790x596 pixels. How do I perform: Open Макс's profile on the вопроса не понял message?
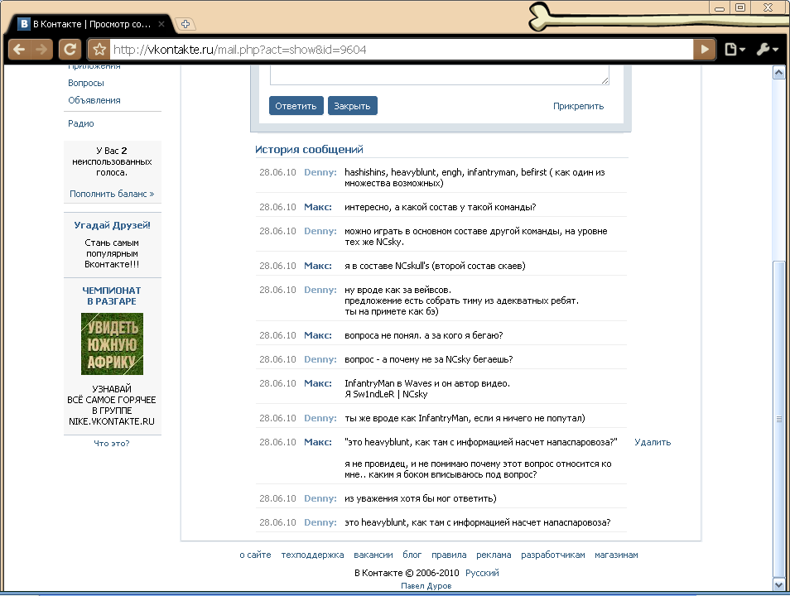pyautogui.click(x=318, y=335)
